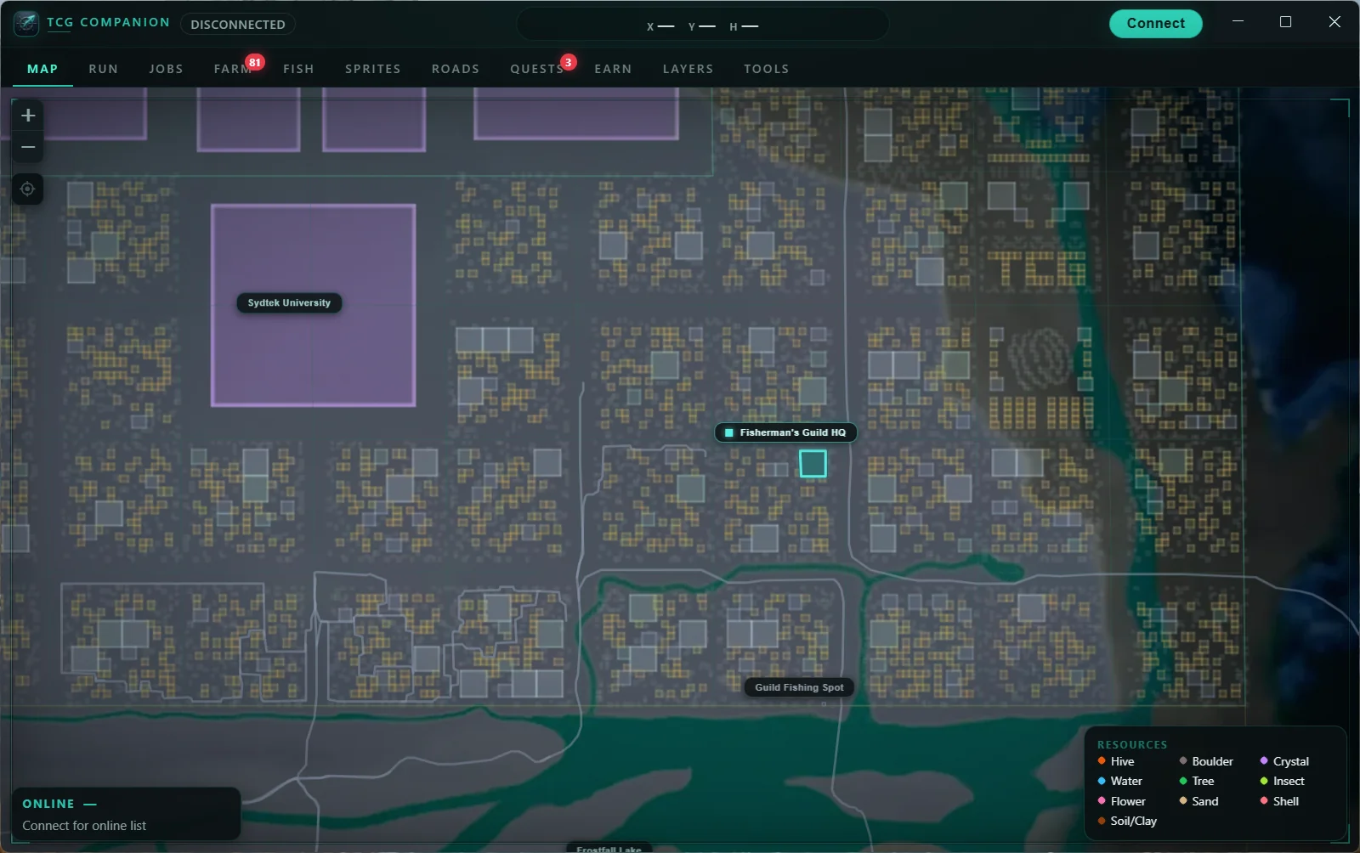Viewport: 1360px width, 853px height.
Task: Expand the Online players panel
Action: pyautogui.click(x=126, y=814)
